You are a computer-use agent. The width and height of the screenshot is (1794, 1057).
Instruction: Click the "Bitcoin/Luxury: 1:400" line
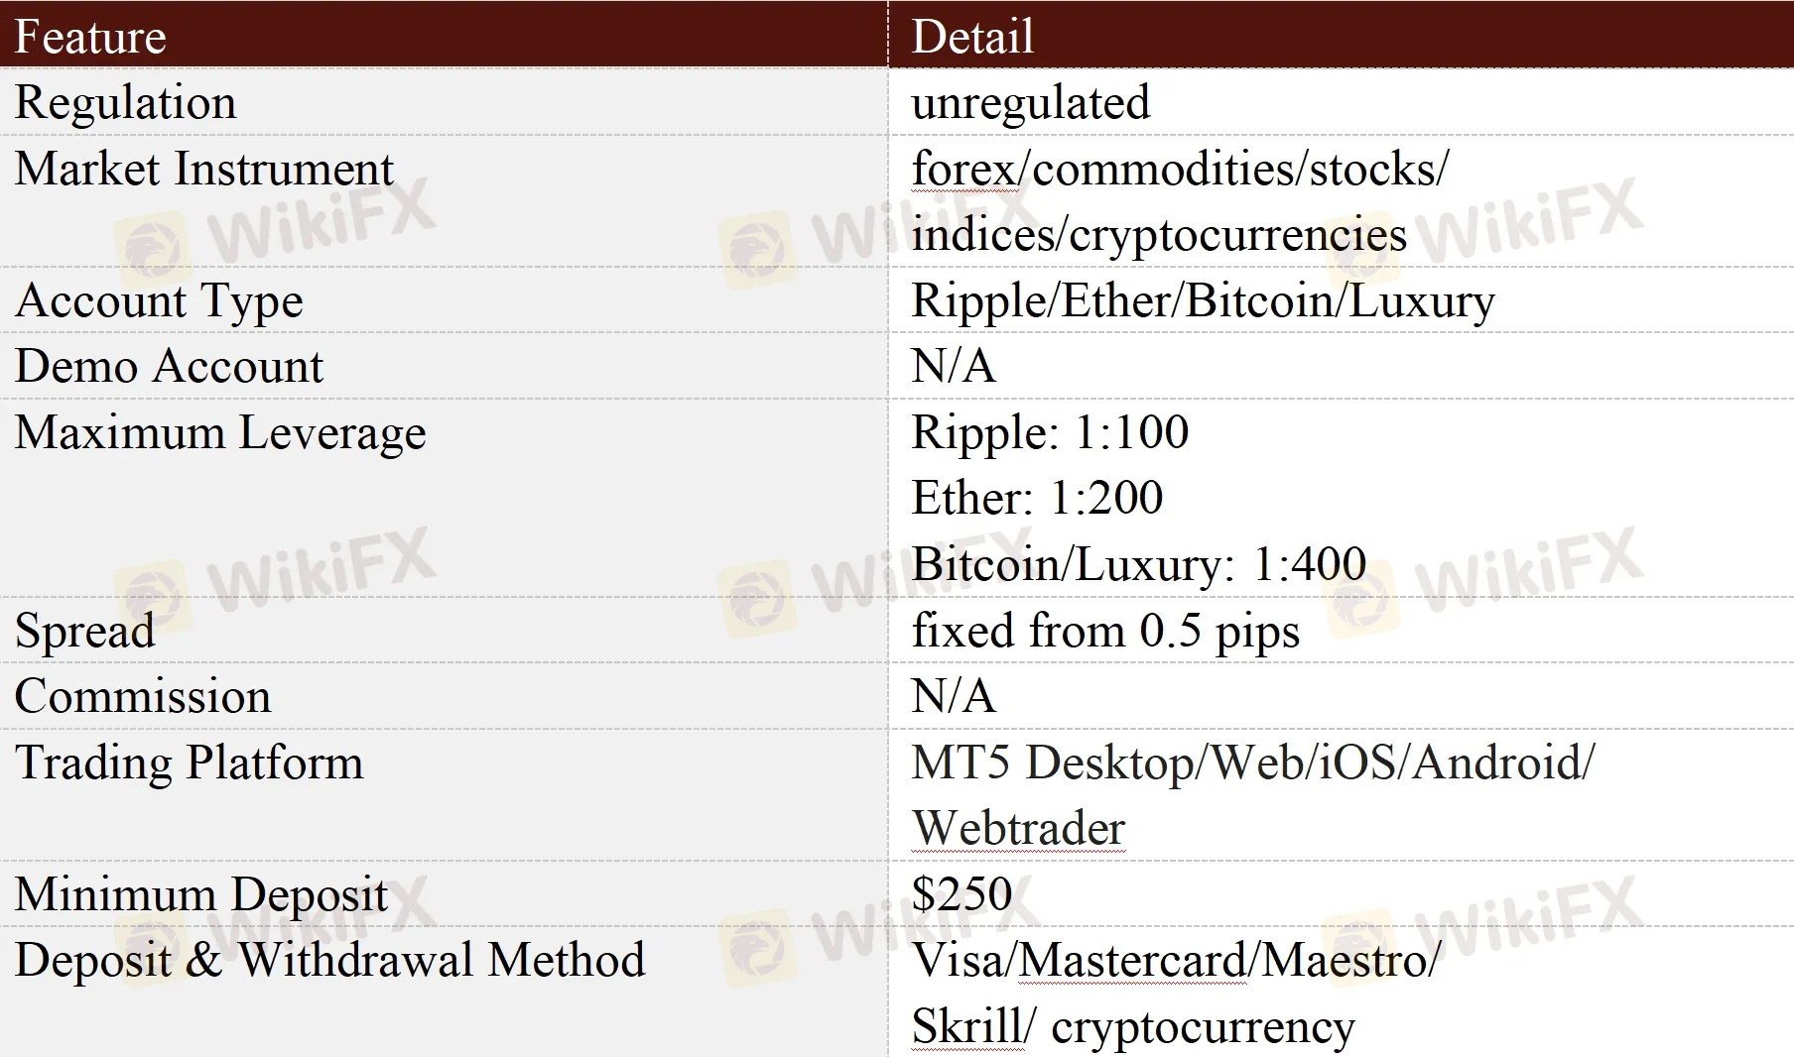[x=1138, y=564]
